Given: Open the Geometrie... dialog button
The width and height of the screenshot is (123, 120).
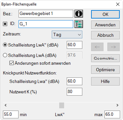Looking at the screenshot, I should [x=105, y=58].
